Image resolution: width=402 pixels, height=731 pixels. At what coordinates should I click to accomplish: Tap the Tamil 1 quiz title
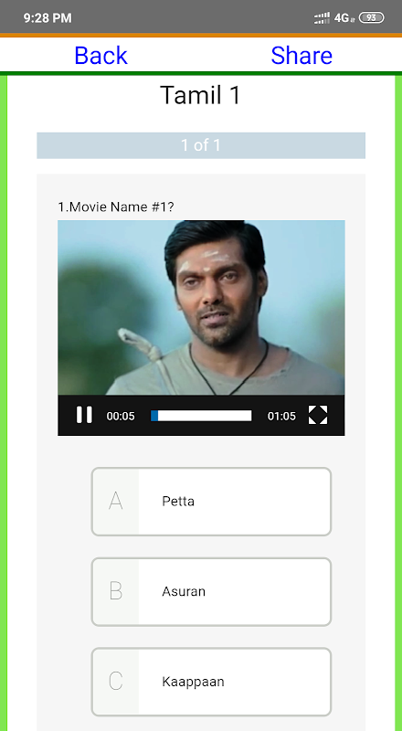pyautogui.click(x=200, y=95)
